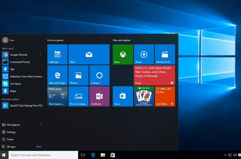Open the Weather tile for Washington
Image resolution: width=241 pixels, height=159 pixels.
(57, 96)
